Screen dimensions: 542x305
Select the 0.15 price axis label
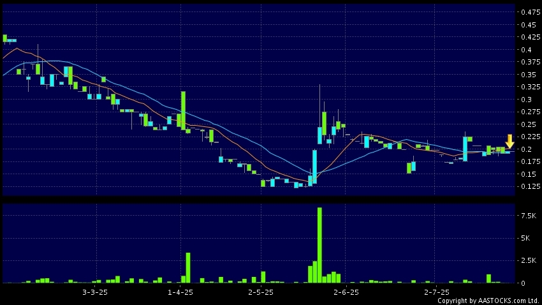[x=529, y=174]
